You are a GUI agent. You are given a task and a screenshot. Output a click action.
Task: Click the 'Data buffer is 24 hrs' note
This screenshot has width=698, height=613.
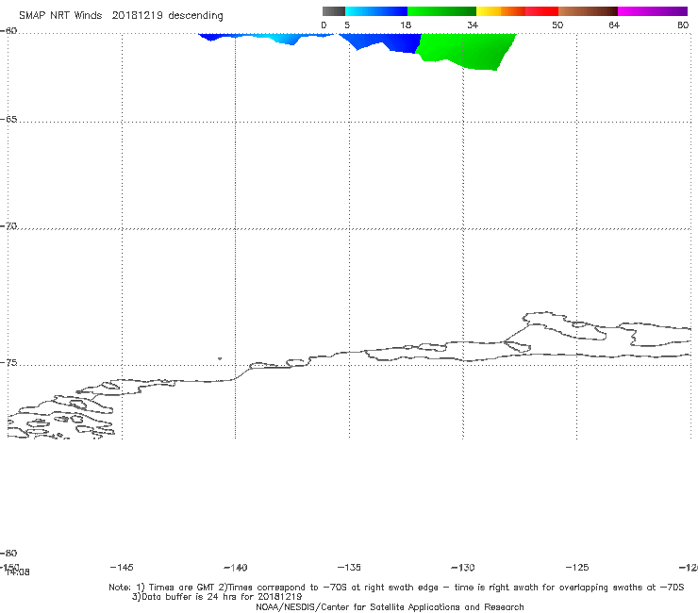(x=217, y=597)
